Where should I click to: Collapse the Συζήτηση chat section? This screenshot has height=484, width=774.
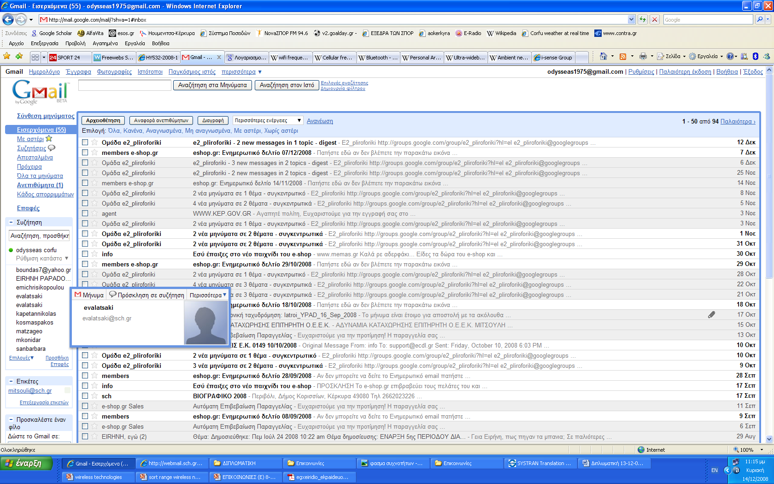point(11,222)
